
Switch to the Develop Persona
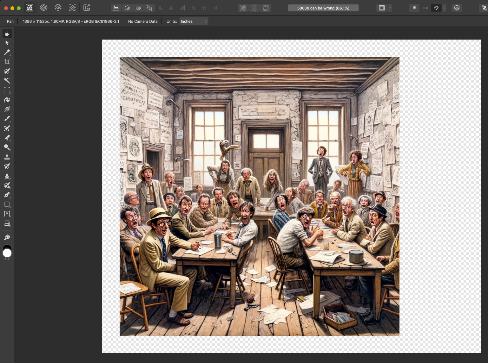click(58, 8)
